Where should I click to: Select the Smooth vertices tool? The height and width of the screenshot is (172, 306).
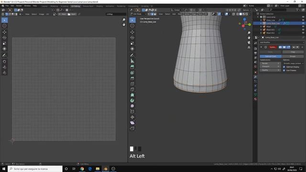point(132,106)
